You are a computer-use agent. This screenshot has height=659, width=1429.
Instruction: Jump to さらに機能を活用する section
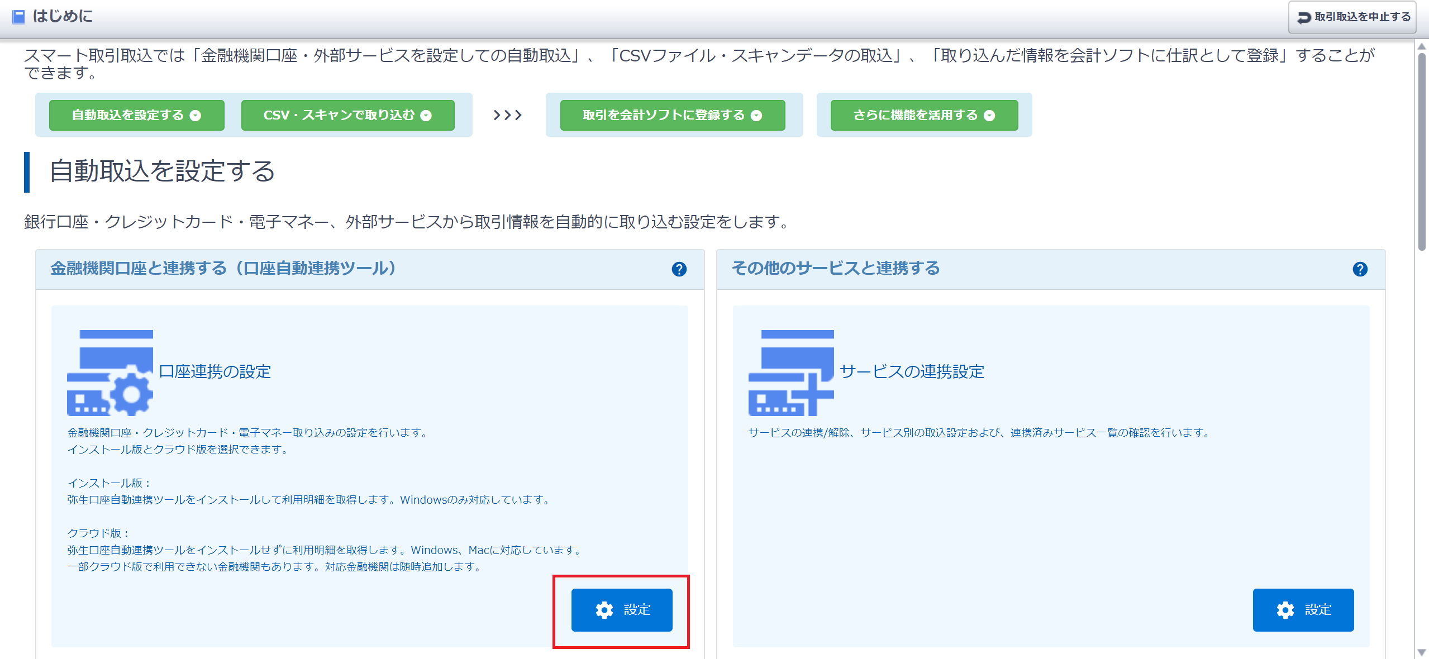[x=924, y=115]
